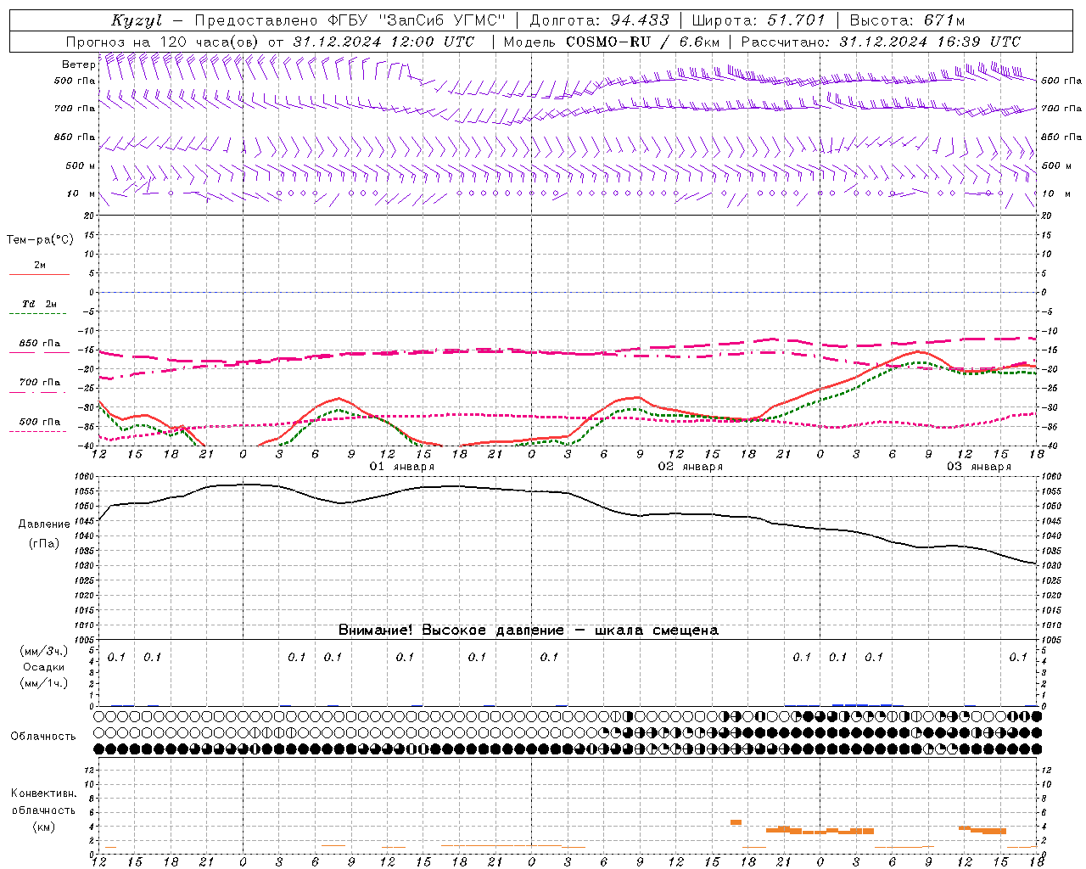
Task: Select the '01 января' date label
Action: (x=401, y=467)
